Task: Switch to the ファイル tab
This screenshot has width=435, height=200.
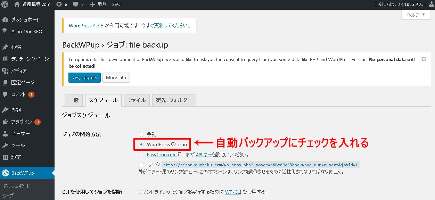Action: [137, 100]
